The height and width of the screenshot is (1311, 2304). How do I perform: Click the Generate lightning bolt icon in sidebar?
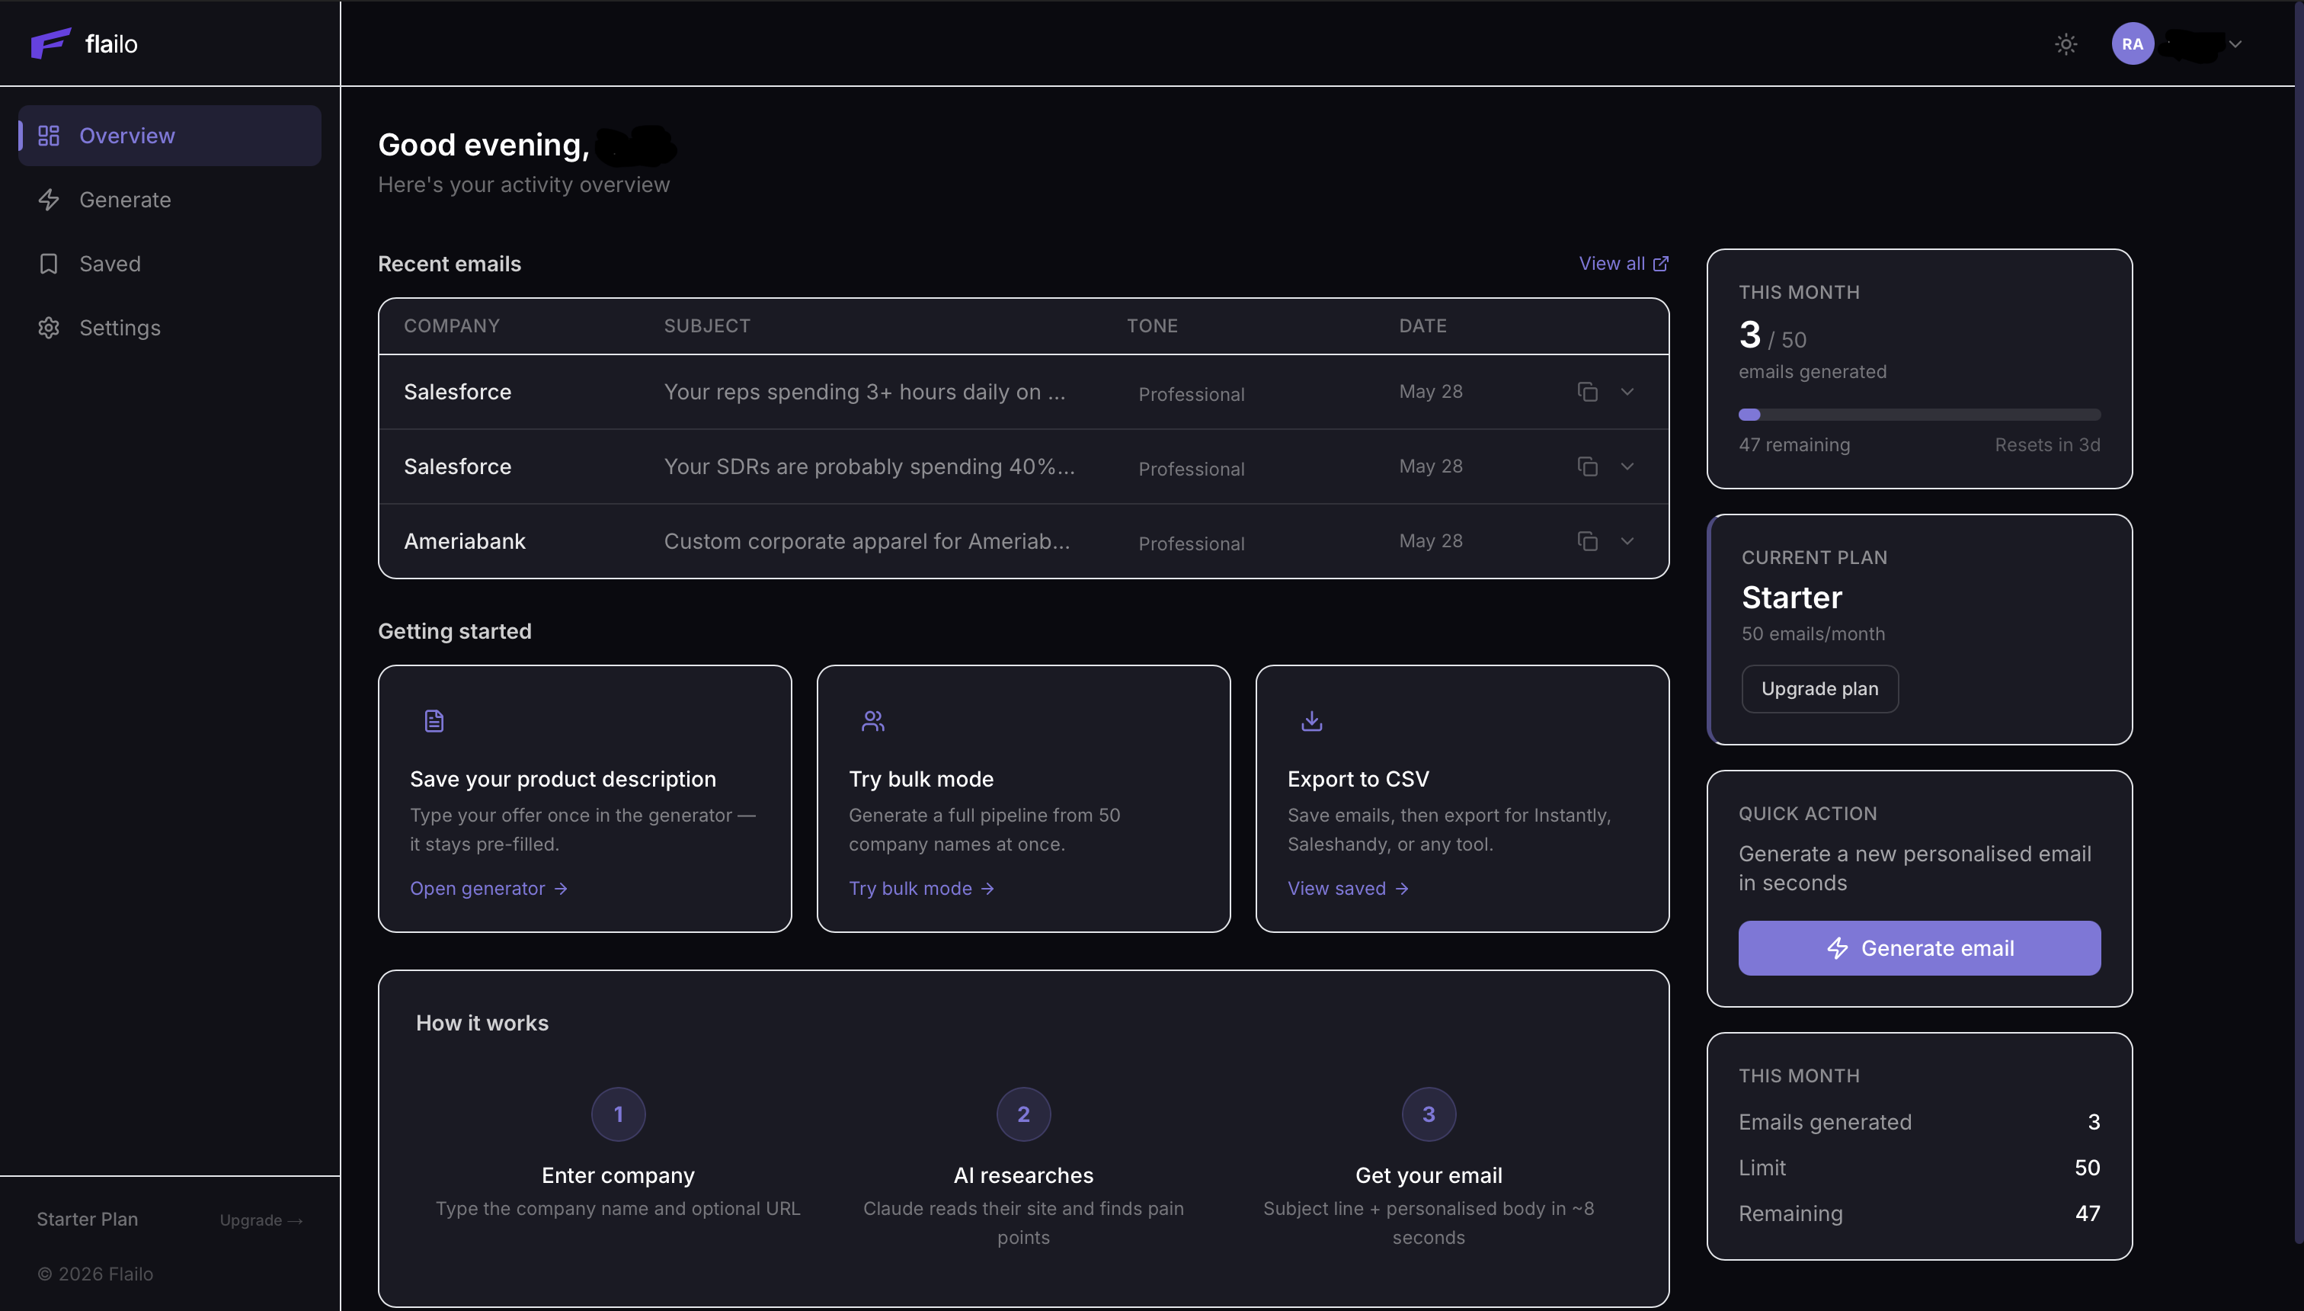click(x=49, y=200)
